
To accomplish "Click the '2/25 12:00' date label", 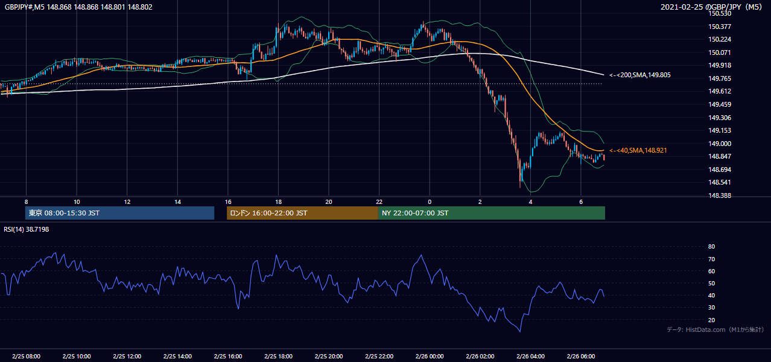I will (127, 357).
